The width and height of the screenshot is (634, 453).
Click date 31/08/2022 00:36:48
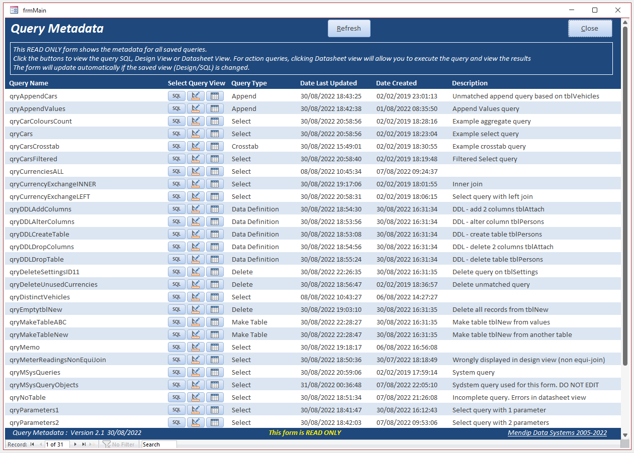(x=331, y=385)
